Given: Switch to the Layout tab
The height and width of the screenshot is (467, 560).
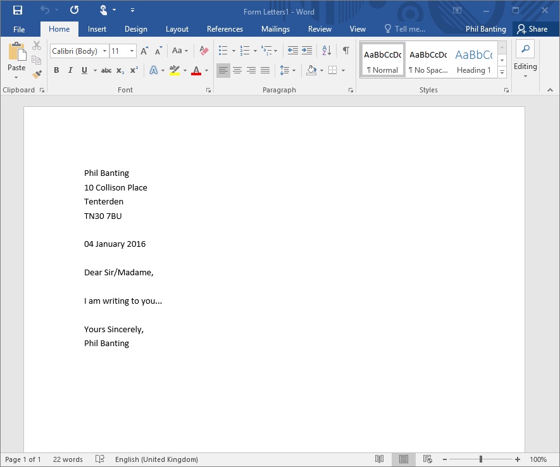Looking at the screenshot, I should click(177, 29).
